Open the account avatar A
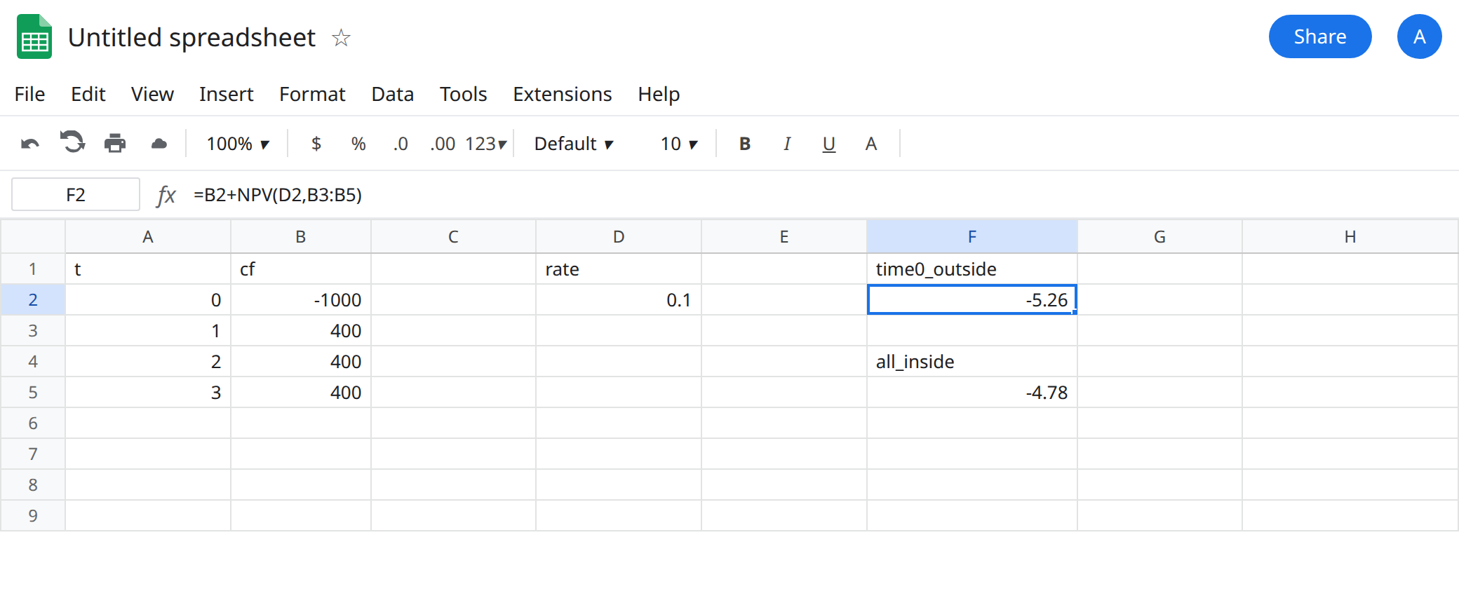 click(1420, 36)
